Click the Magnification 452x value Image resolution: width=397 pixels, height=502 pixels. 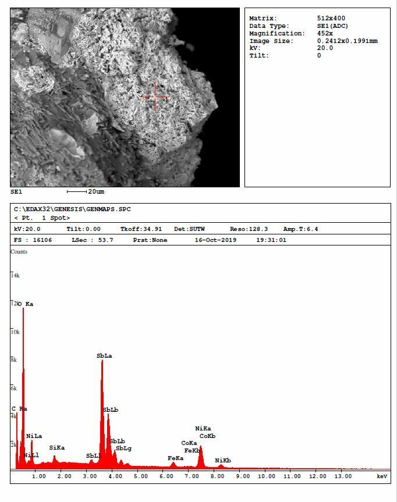325,33
